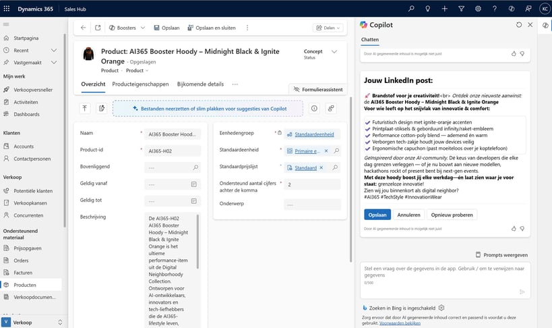Remove Standaard price list value
Viewport: 552px width, 328px height.
pyautogui.click(x=321, y=168)
